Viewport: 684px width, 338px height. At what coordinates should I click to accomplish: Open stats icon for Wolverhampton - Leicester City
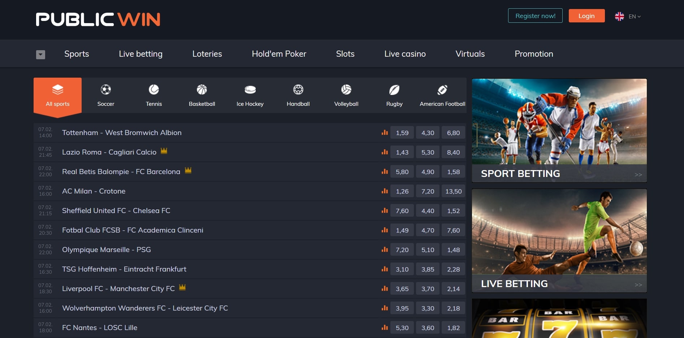[385, 308]
